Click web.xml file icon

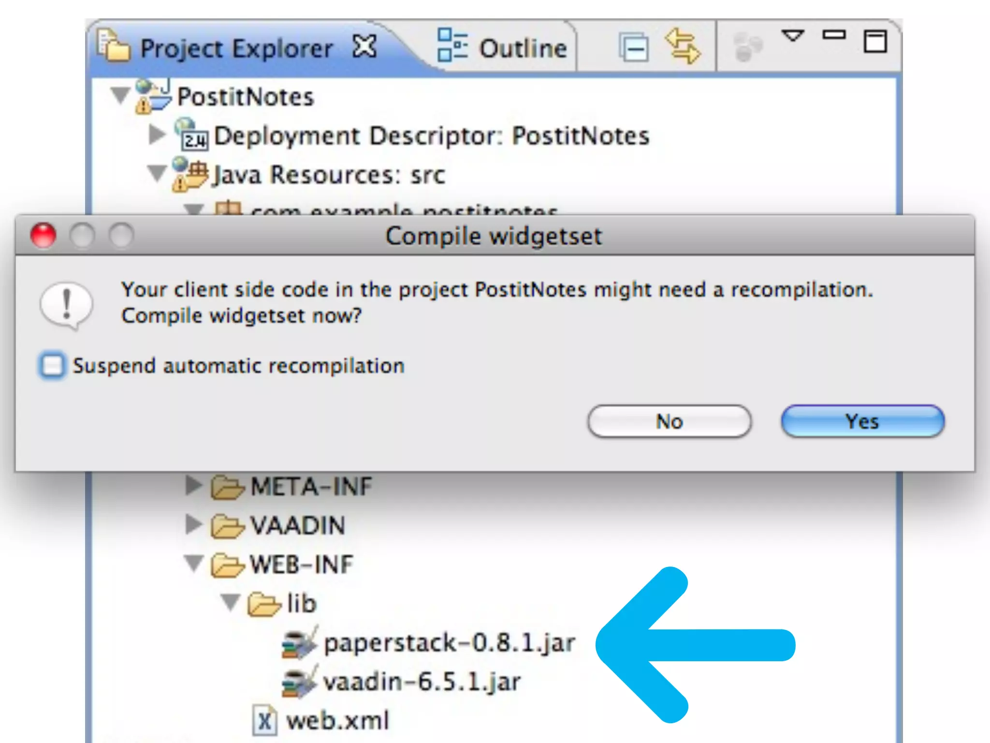coord(264,721)
